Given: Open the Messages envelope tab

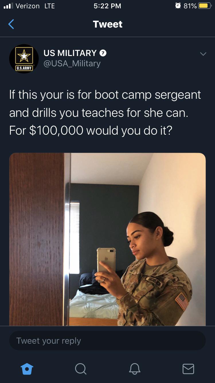Looking at the screenshot, I should click(x=188, y=369).
